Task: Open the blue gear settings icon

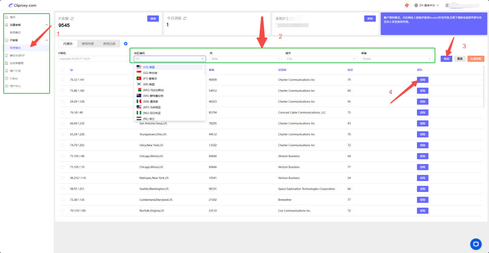Action: pos(125,44)
